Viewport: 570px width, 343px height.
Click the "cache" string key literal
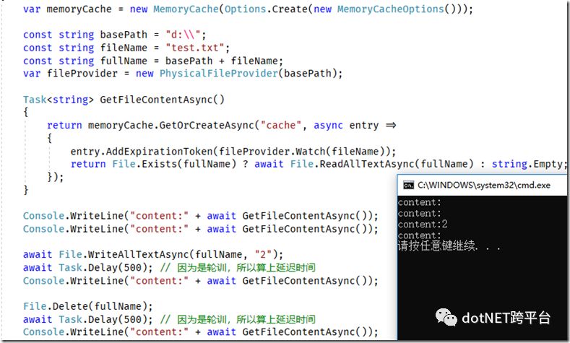[280, 126]
